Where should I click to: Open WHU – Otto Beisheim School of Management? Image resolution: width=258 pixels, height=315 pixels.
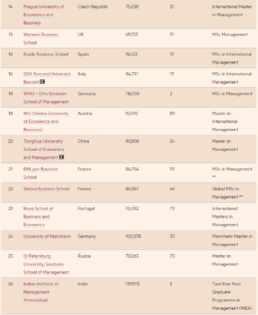(x=46, y=98)
